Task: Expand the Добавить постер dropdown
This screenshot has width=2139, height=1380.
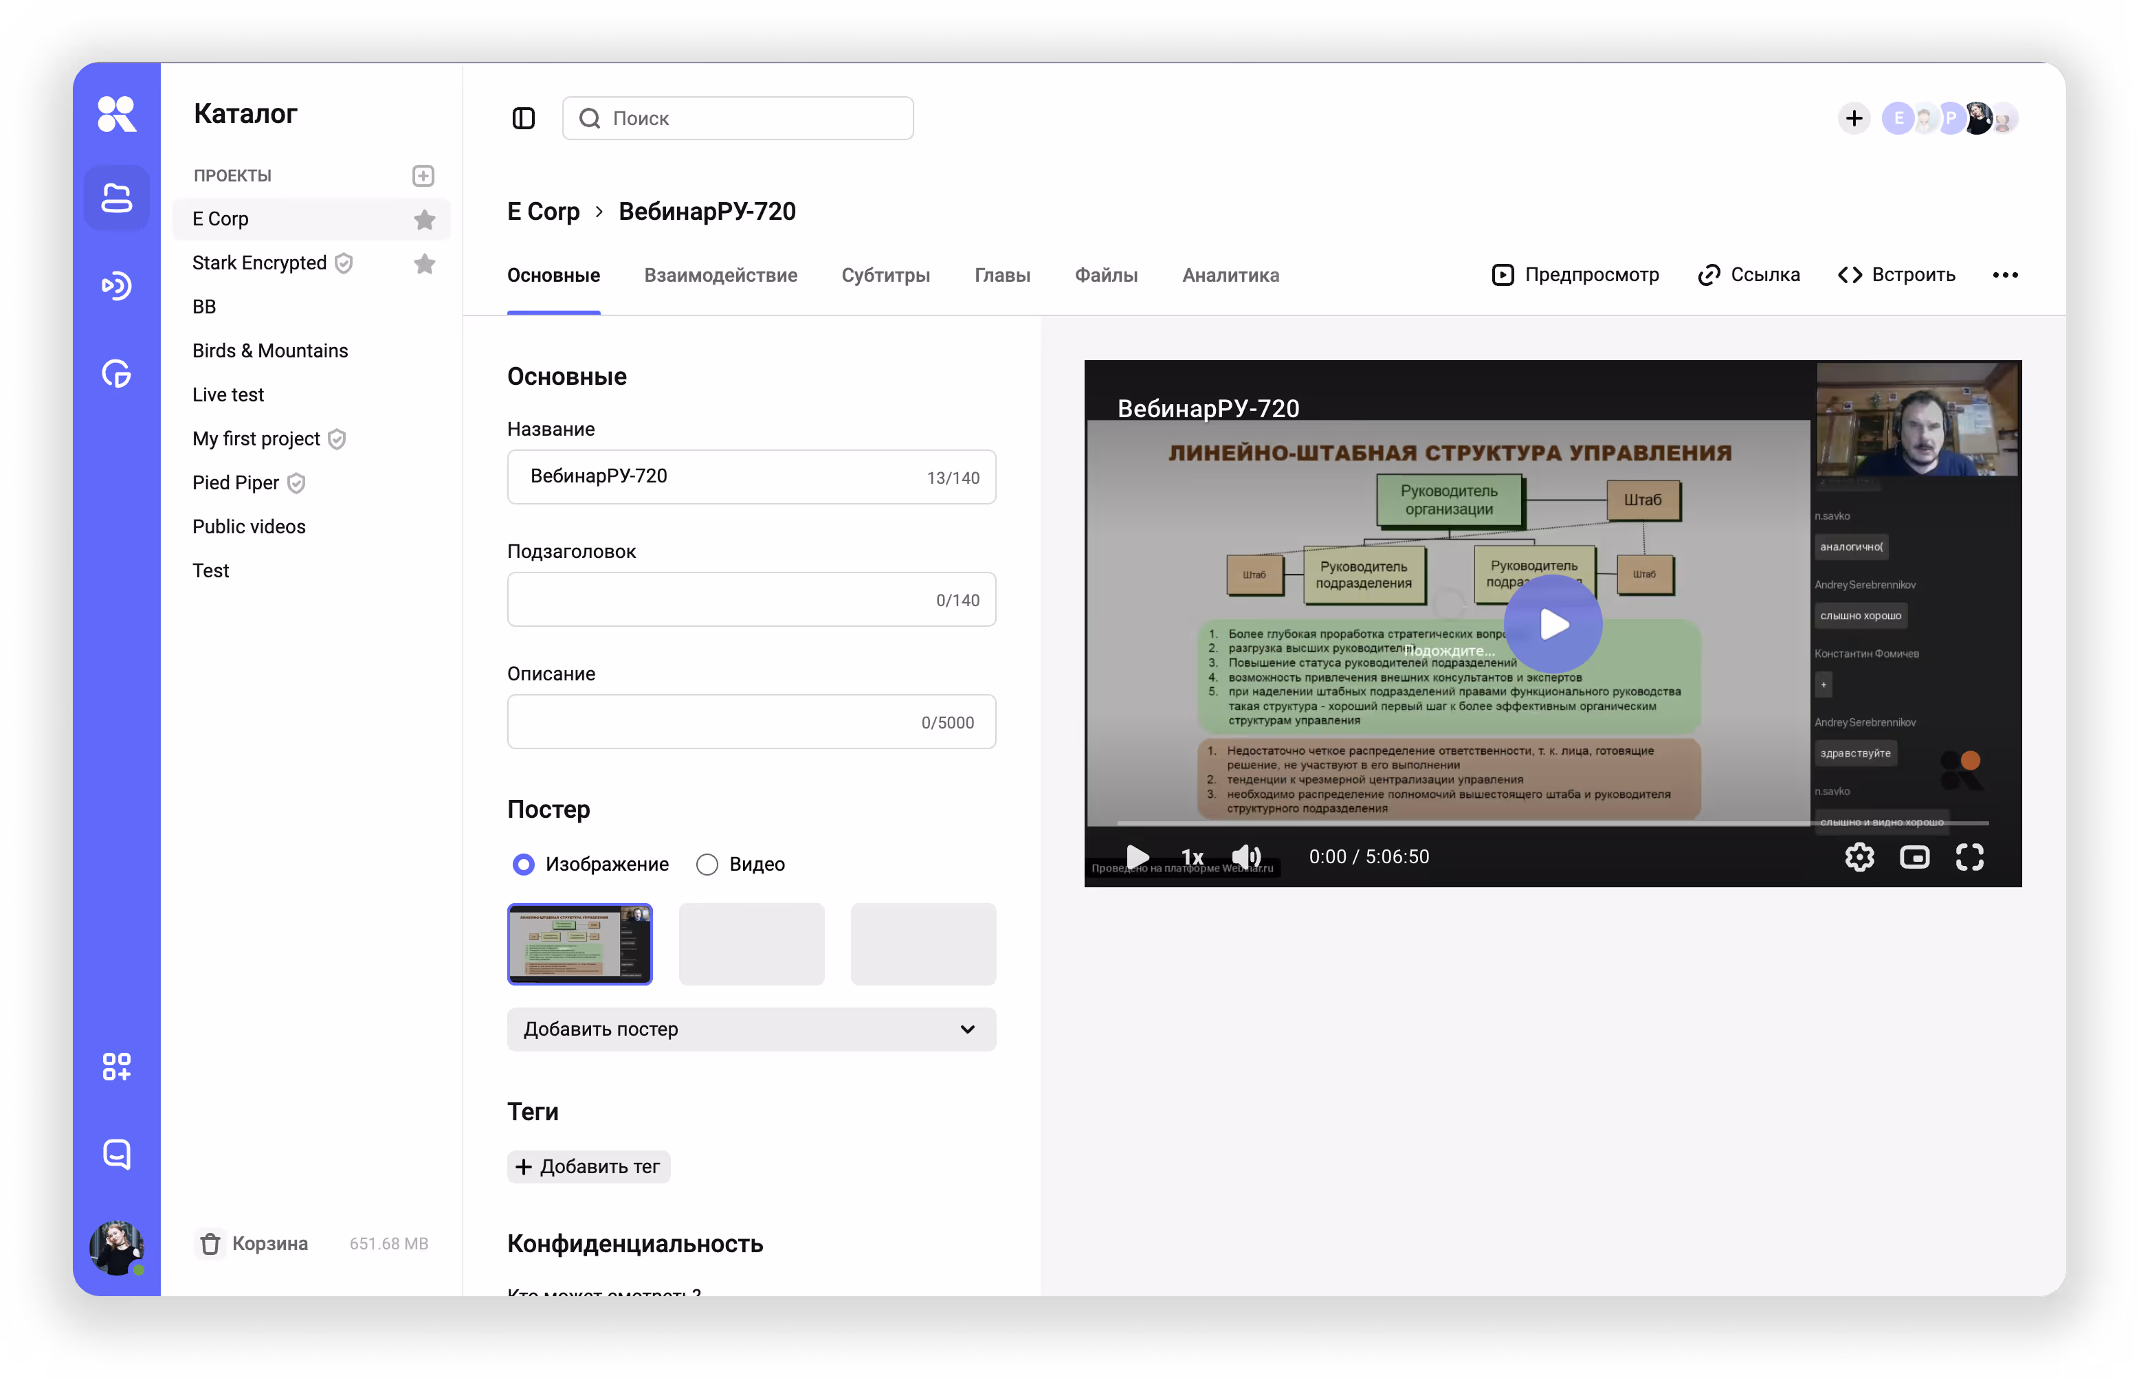Action: click(x=751, y=1029)
